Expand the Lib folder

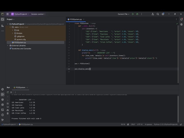click(13, 30)
